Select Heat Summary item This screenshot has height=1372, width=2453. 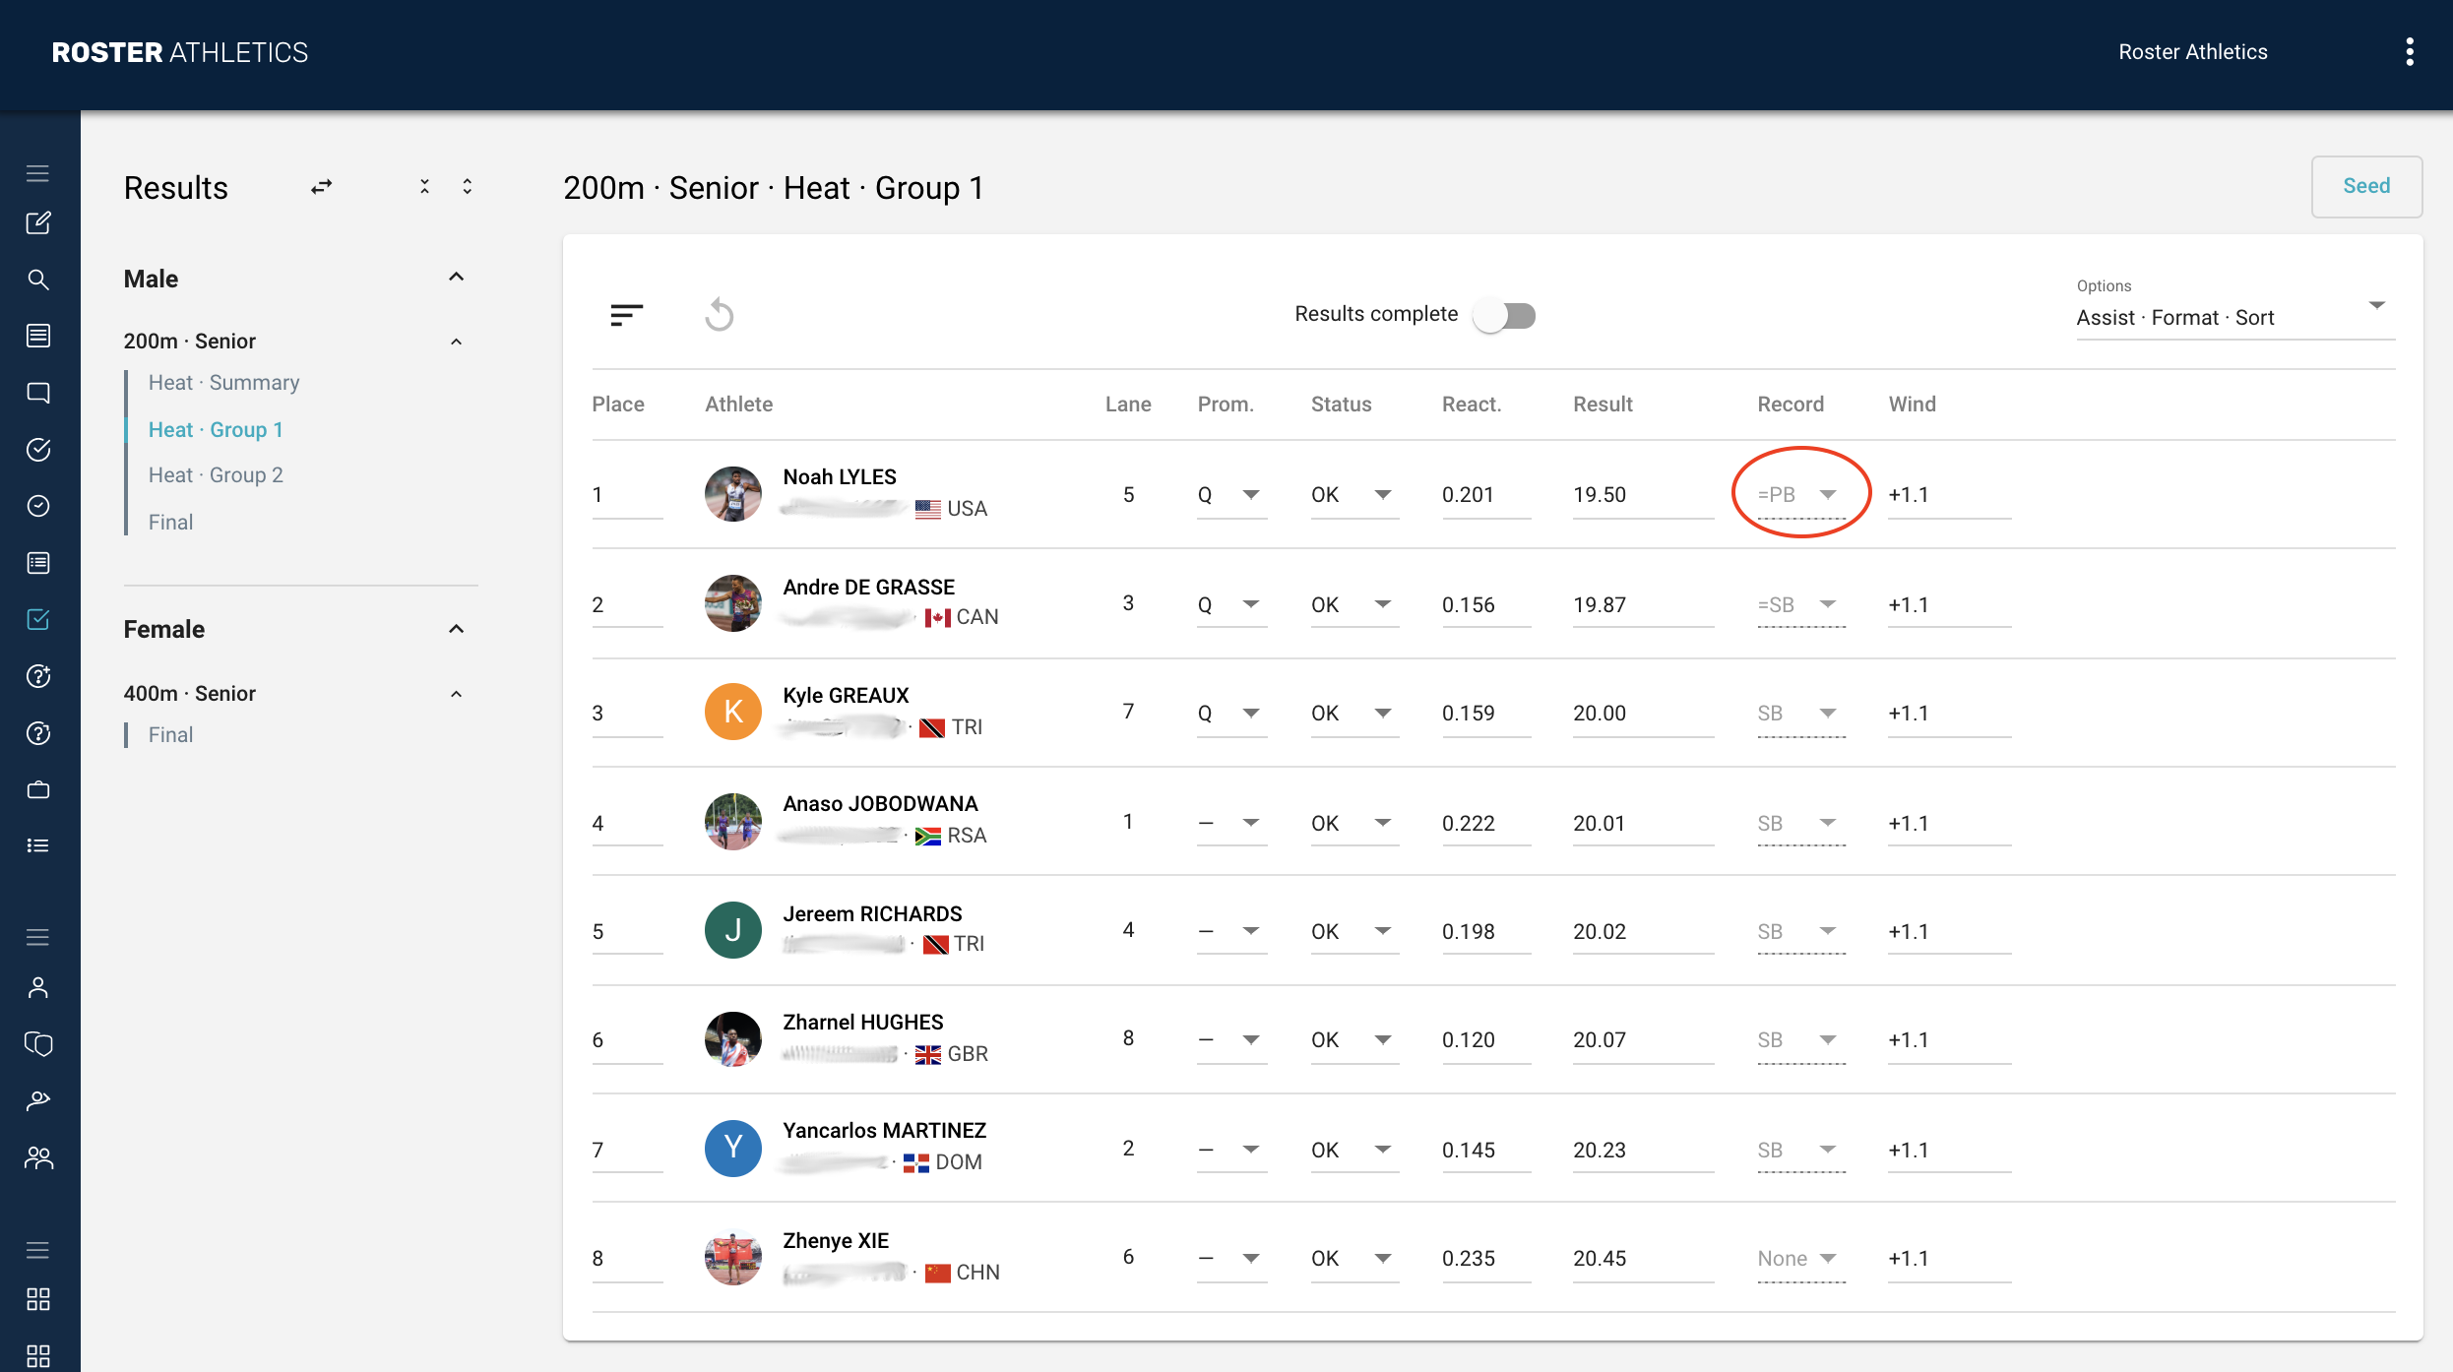[x=223, y=383]
